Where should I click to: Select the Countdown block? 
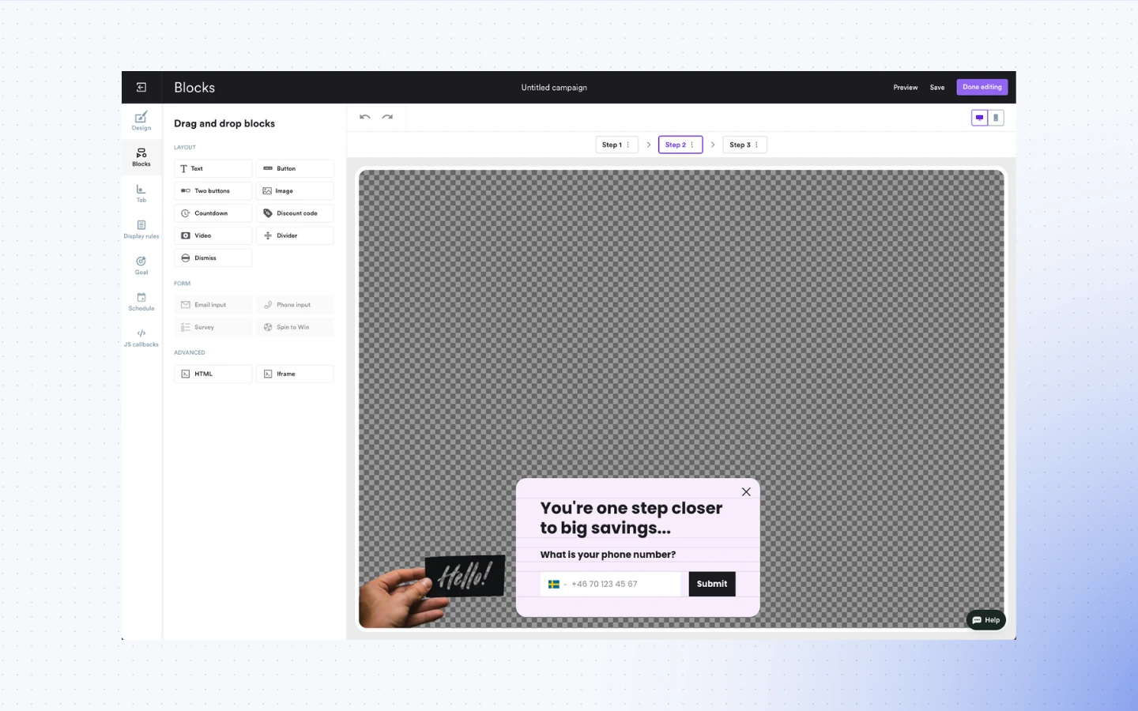213,213
